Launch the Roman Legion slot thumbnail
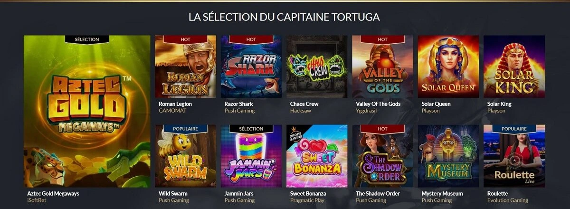Image resolution: width=570 pixels, height=209 pixels. [186, 67]
